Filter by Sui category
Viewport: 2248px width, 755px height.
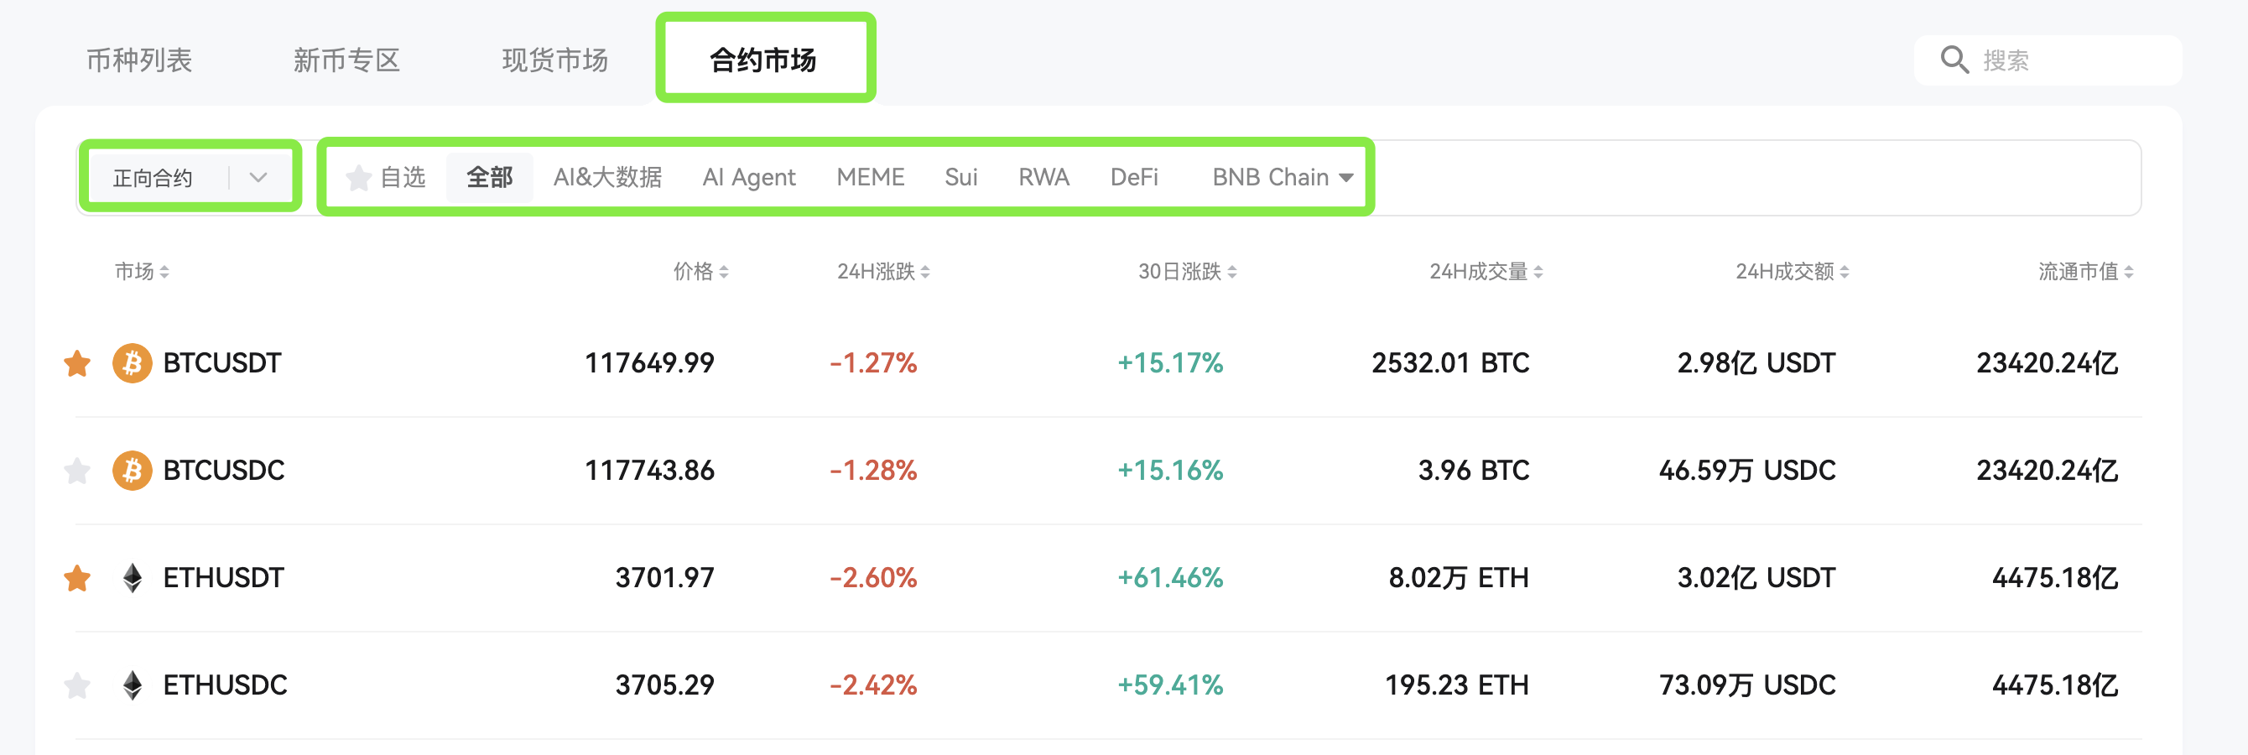click(x=960, y=178)
